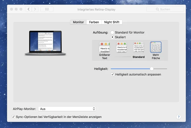Click the Helligkeit brightness slider knob
Viewport: 191px width, 128px height.
(x=152, y=69)
